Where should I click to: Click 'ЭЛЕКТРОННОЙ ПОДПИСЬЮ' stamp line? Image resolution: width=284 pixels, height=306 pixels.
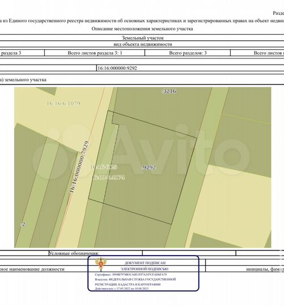(x=144, y=269)
